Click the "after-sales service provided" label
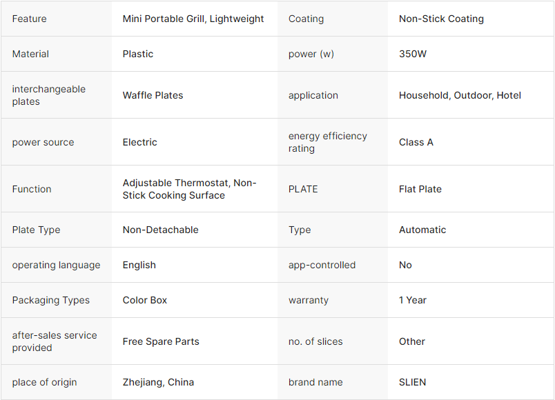 pos(54,341)
